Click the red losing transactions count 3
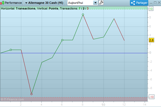 pyautogui.click(x=88, y=8)
